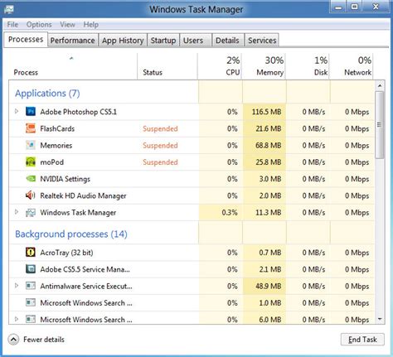Viewport: 393px width, 357px height.
Task: Click the Suspended status of moPod
Action: pyautogui.click(x=160, y=162)
